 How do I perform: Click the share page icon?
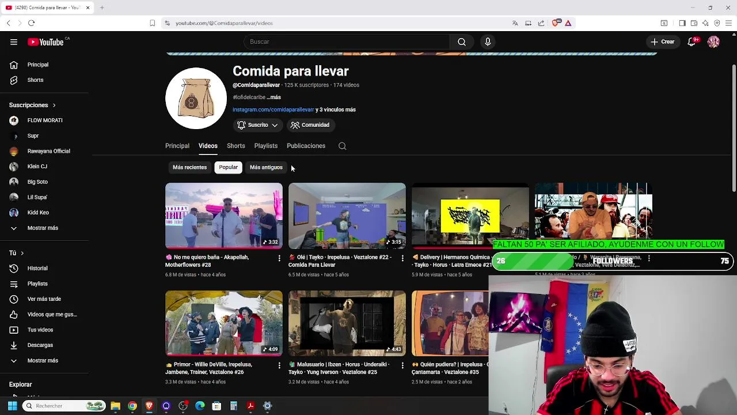(541, 23)
